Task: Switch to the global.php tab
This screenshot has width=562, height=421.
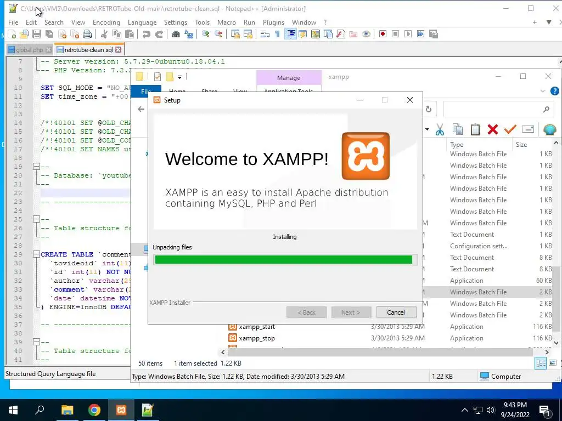Action: coord(30,50)
